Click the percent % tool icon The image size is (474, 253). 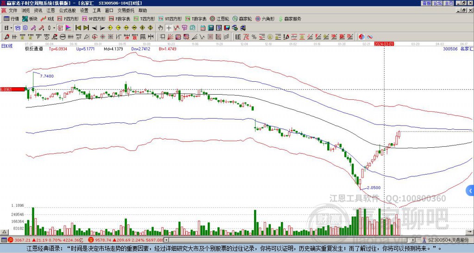tap(254, 37)
